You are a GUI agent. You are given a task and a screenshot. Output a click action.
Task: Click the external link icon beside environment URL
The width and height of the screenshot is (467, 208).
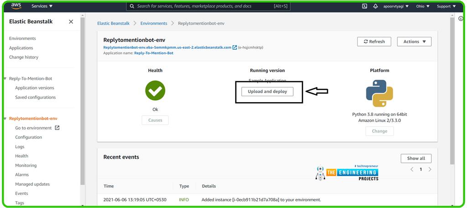(235, 47)
